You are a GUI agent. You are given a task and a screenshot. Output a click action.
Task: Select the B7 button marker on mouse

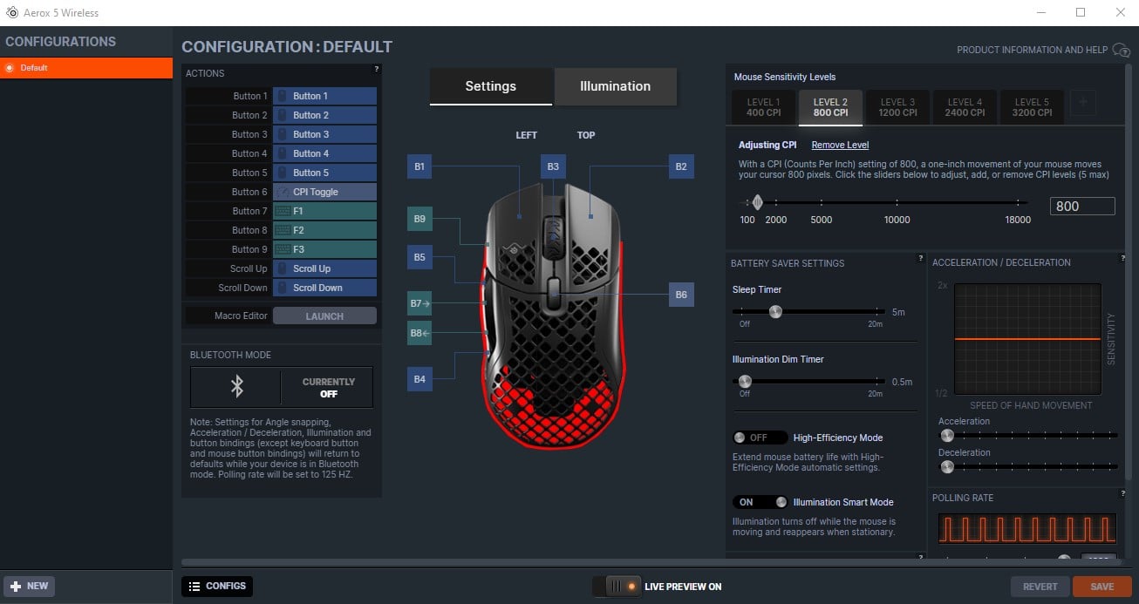pos(419,303)
